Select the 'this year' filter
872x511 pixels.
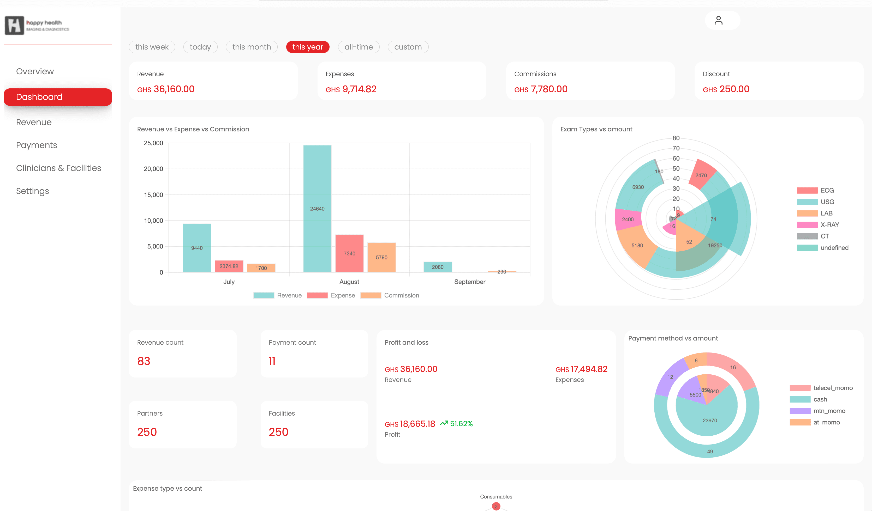[x=308, y=47]
